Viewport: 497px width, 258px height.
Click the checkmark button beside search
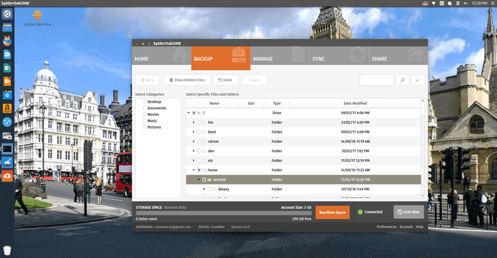pyautogui.click(x=418, y=80)
